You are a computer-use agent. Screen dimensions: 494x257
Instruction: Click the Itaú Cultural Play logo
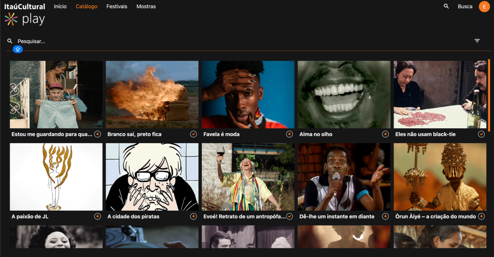[x=24, y=14]
